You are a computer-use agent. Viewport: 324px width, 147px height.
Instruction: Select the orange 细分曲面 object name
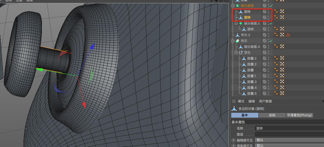coord(247,6)
